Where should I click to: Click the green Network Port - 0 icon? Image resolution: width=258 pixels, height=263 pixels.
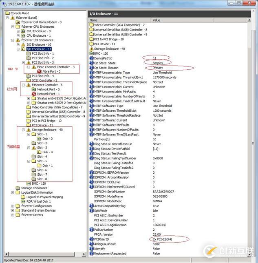coord(34,89)
